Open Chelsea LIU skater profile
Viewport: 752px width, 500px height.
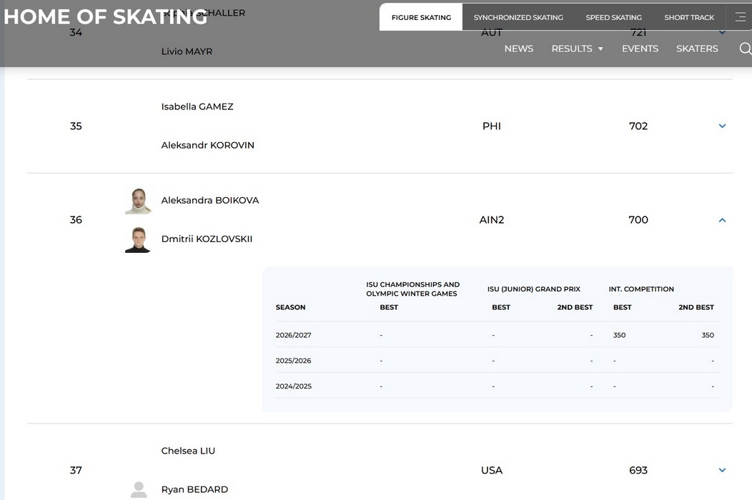(188, 451)
